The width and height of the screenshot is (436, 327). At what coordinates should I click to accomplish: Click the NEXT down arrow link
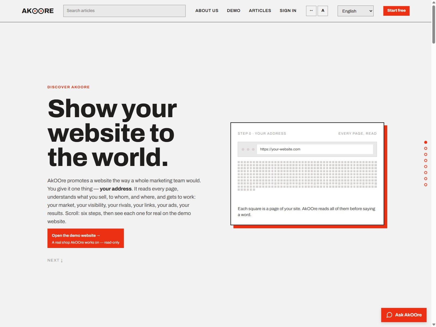(55, 260)
